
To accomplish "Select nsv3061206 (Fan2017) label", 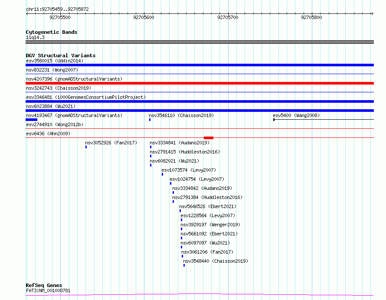I will 207,252.
